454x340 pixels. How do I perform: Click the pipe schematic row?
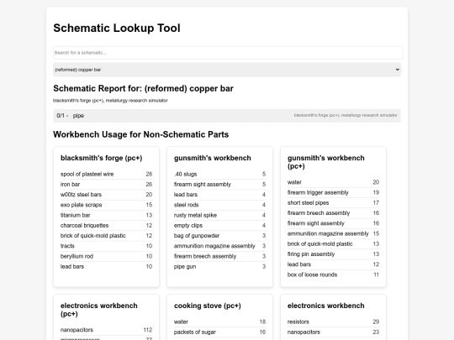[x=227, y=116]
